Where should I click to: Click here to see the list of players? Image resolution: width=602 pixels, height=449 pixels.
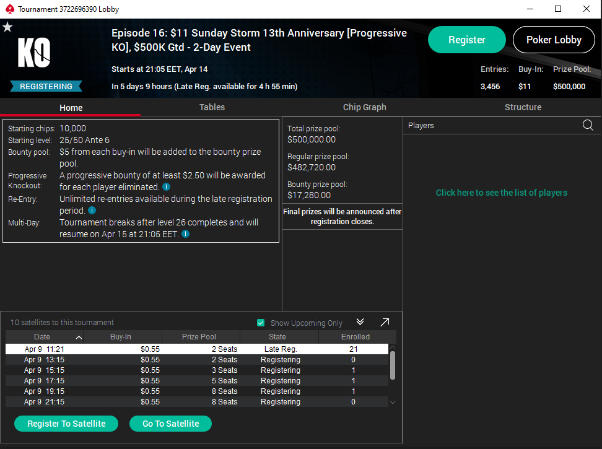tap(502, 192)
